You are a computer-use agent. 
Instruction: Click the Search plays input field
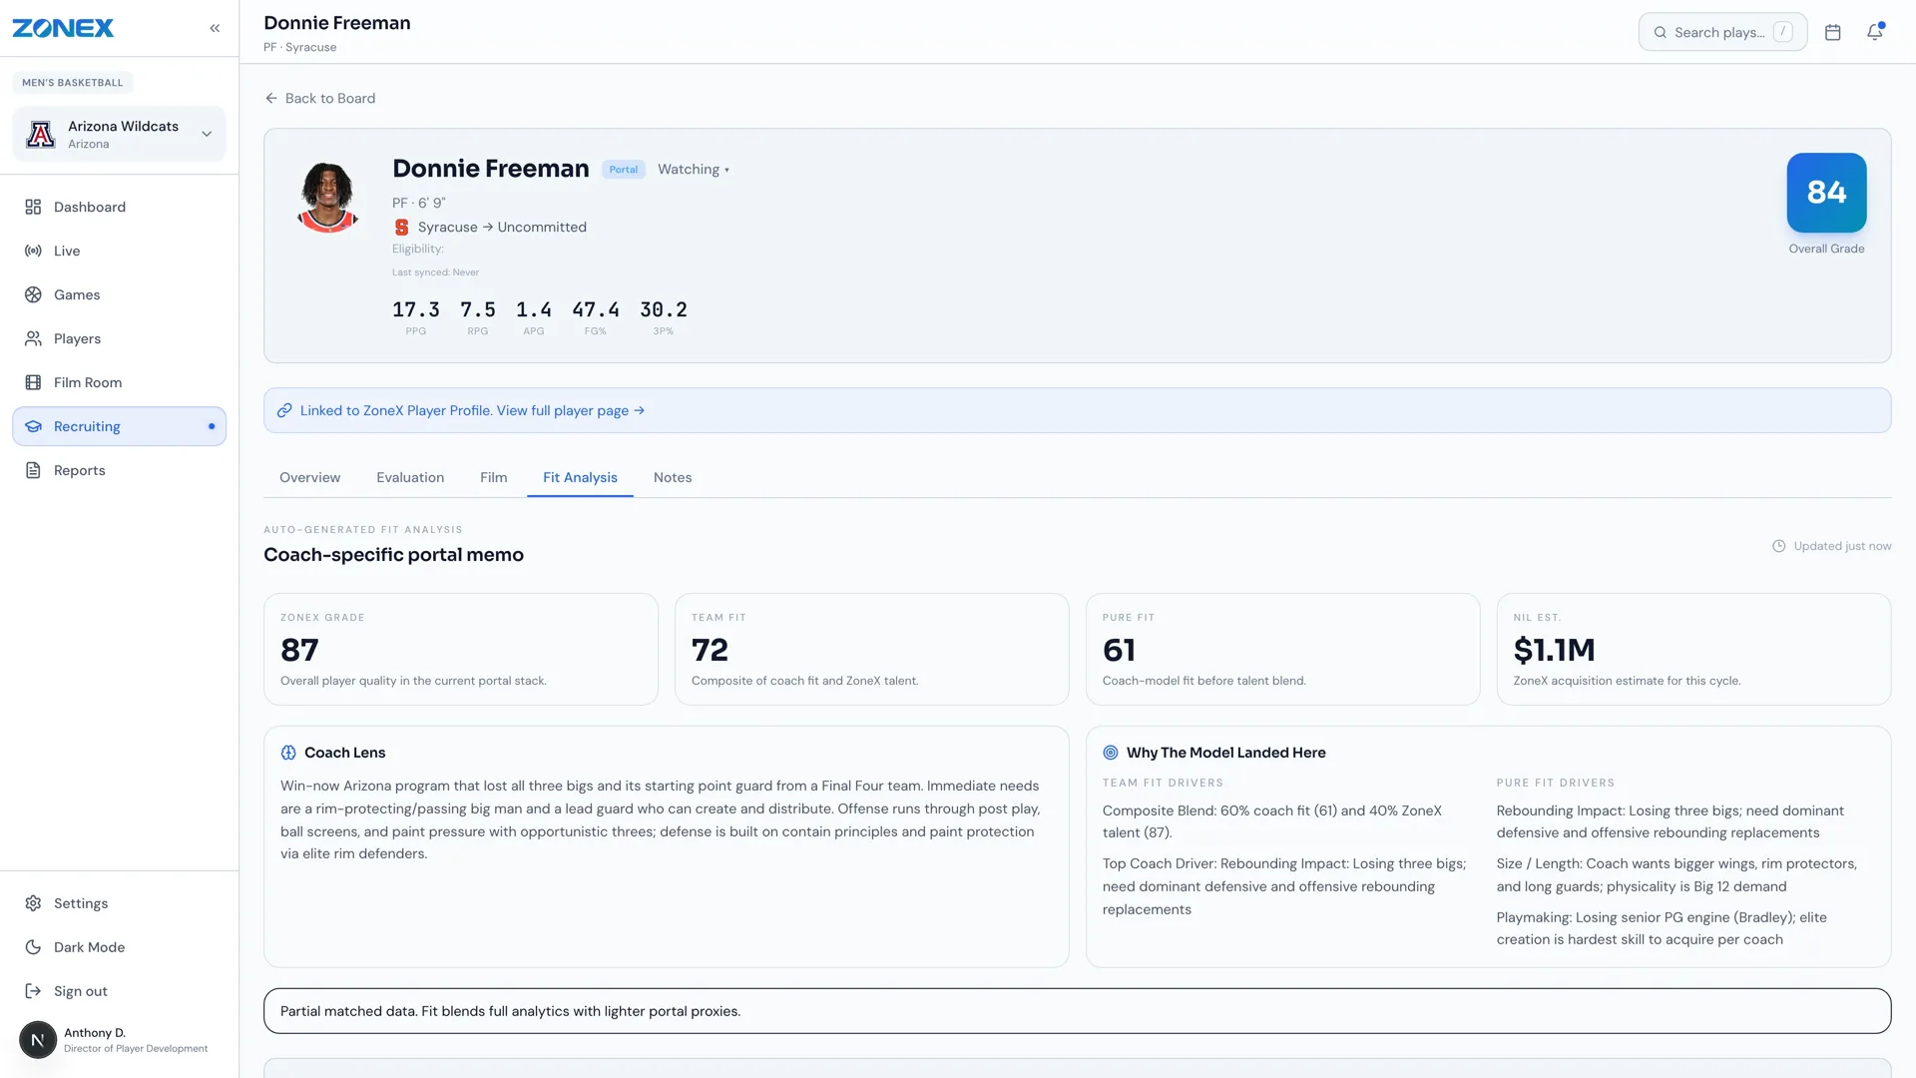click(1722, 32)
